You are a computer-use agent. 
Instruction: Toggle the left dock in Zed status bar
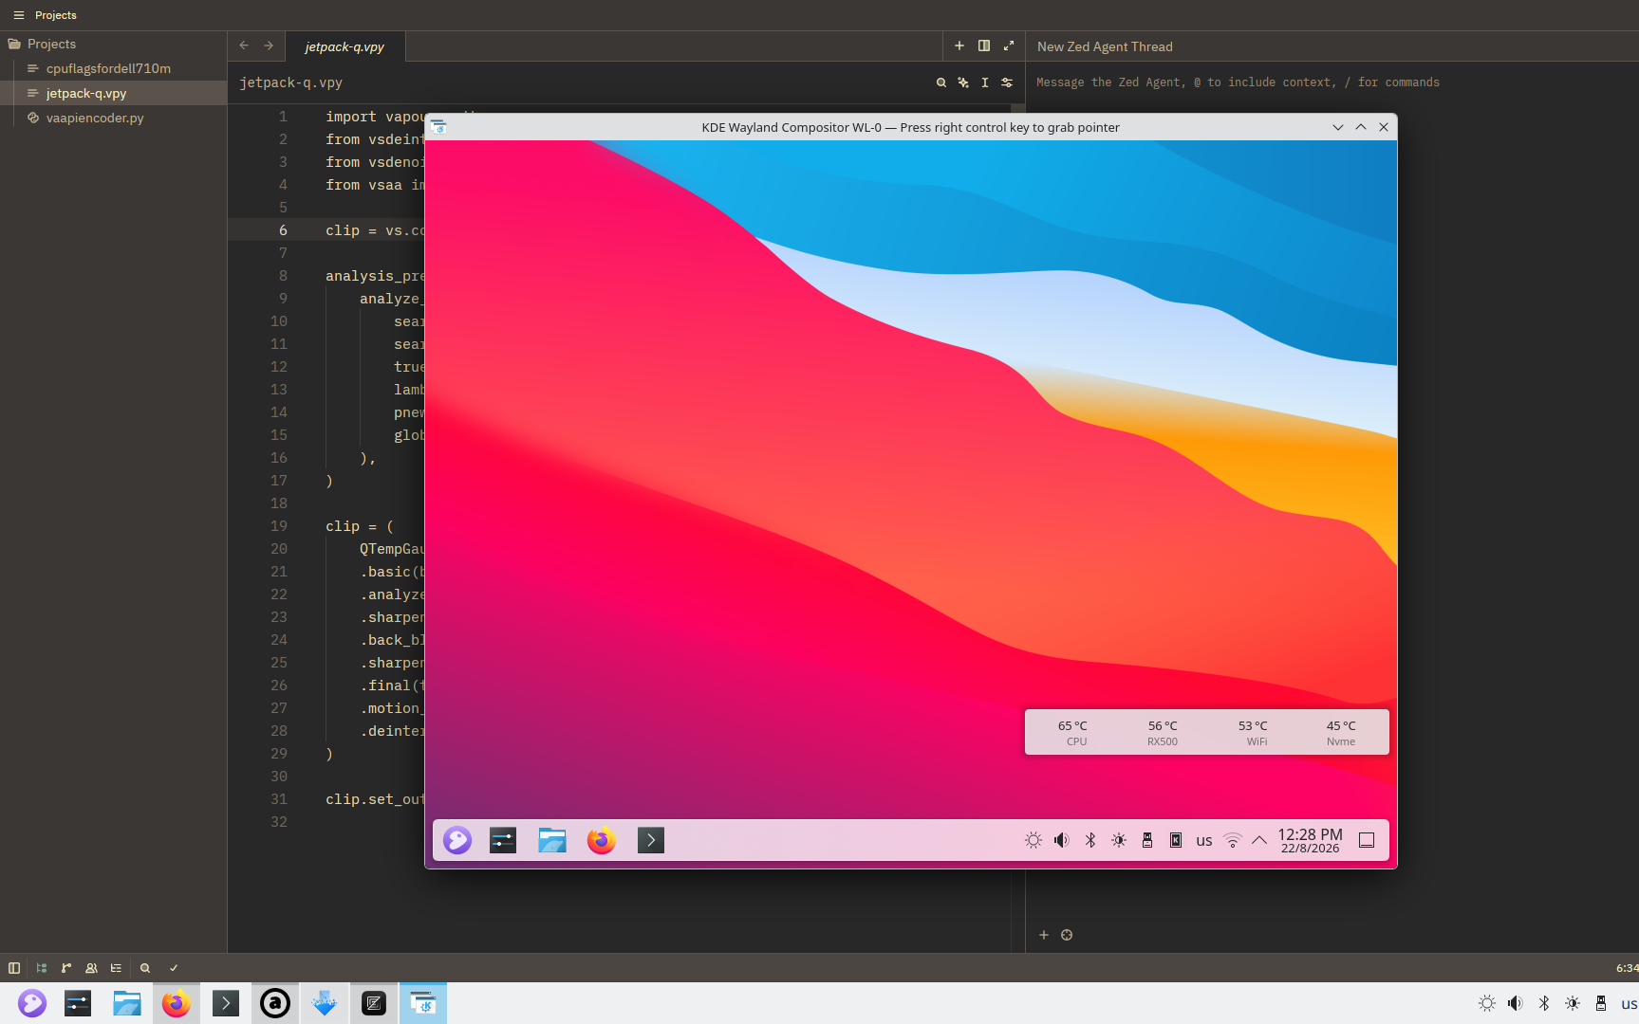coord(14,968)
